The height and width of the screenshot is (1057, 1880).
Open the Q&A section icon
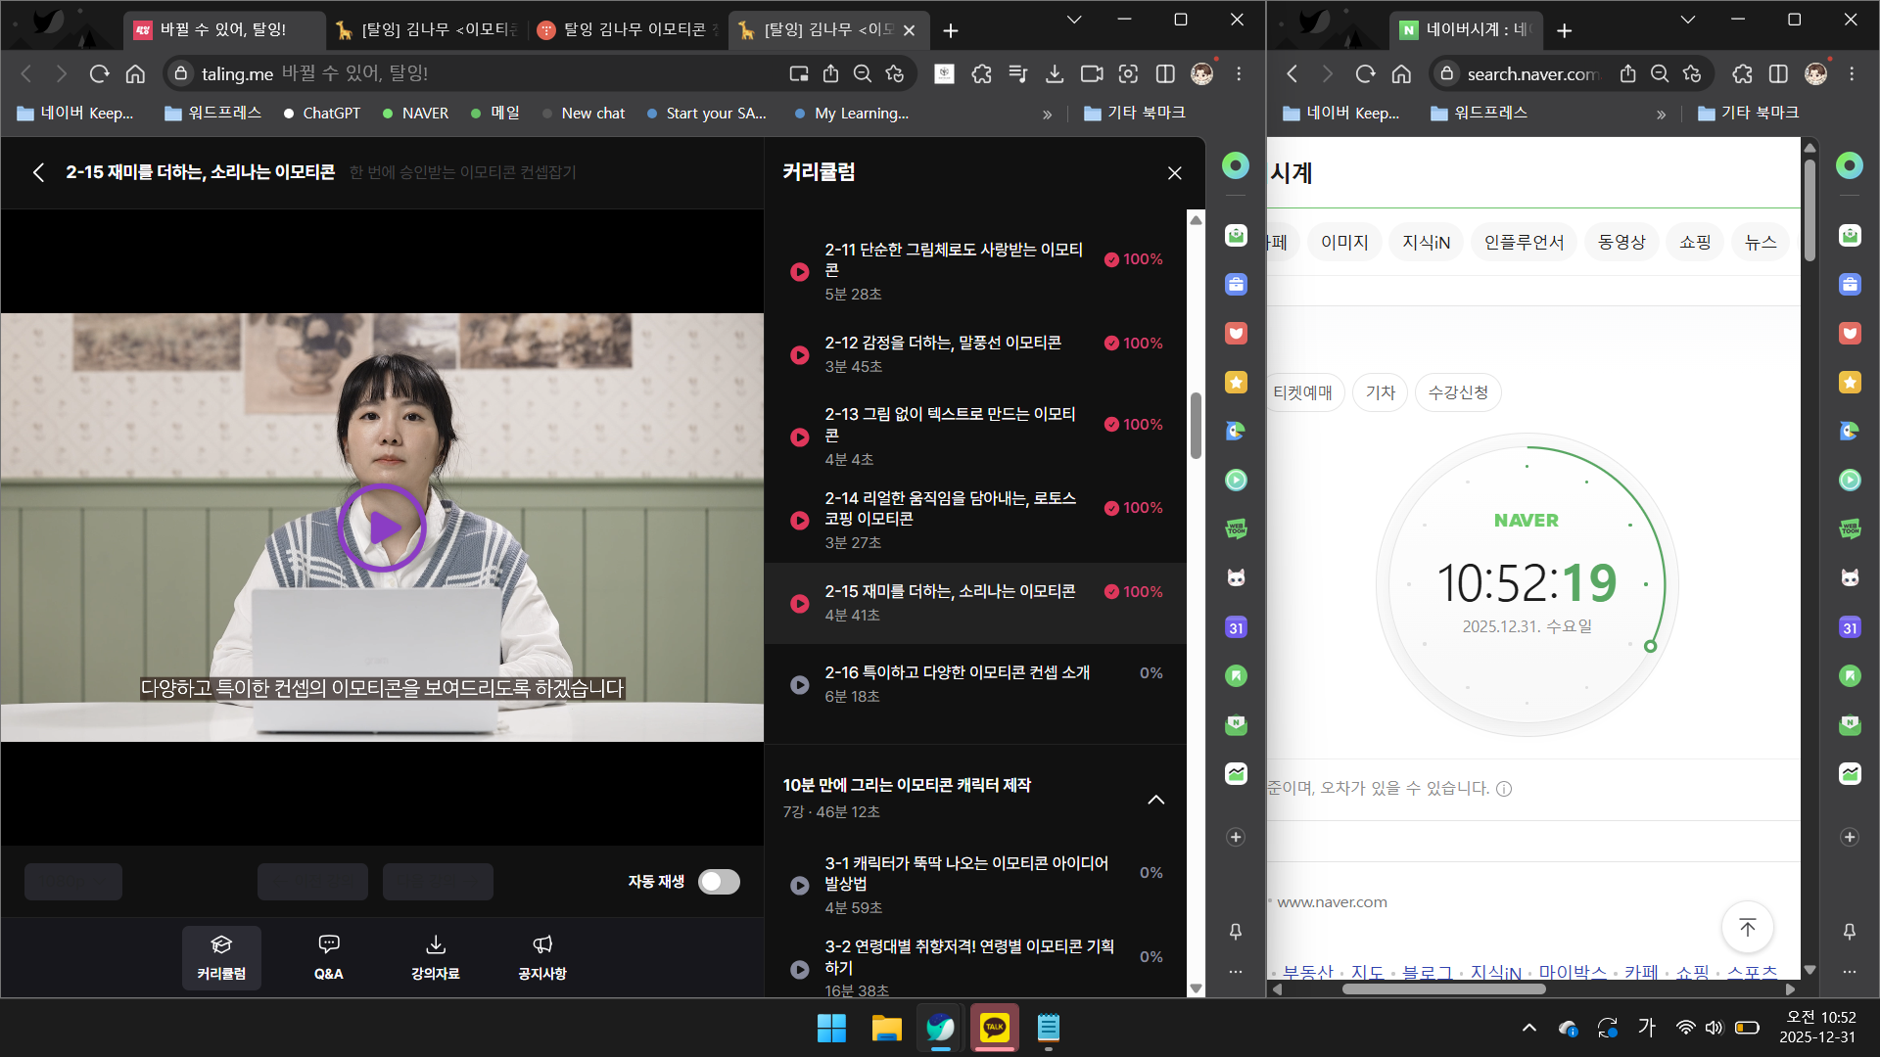click(329, 956)
